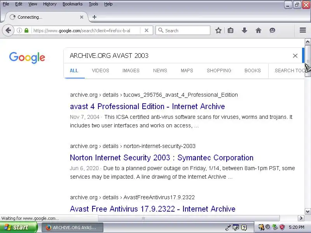Click the red shield security tray icon
This screenshot has width=311, height=233.
282,227
